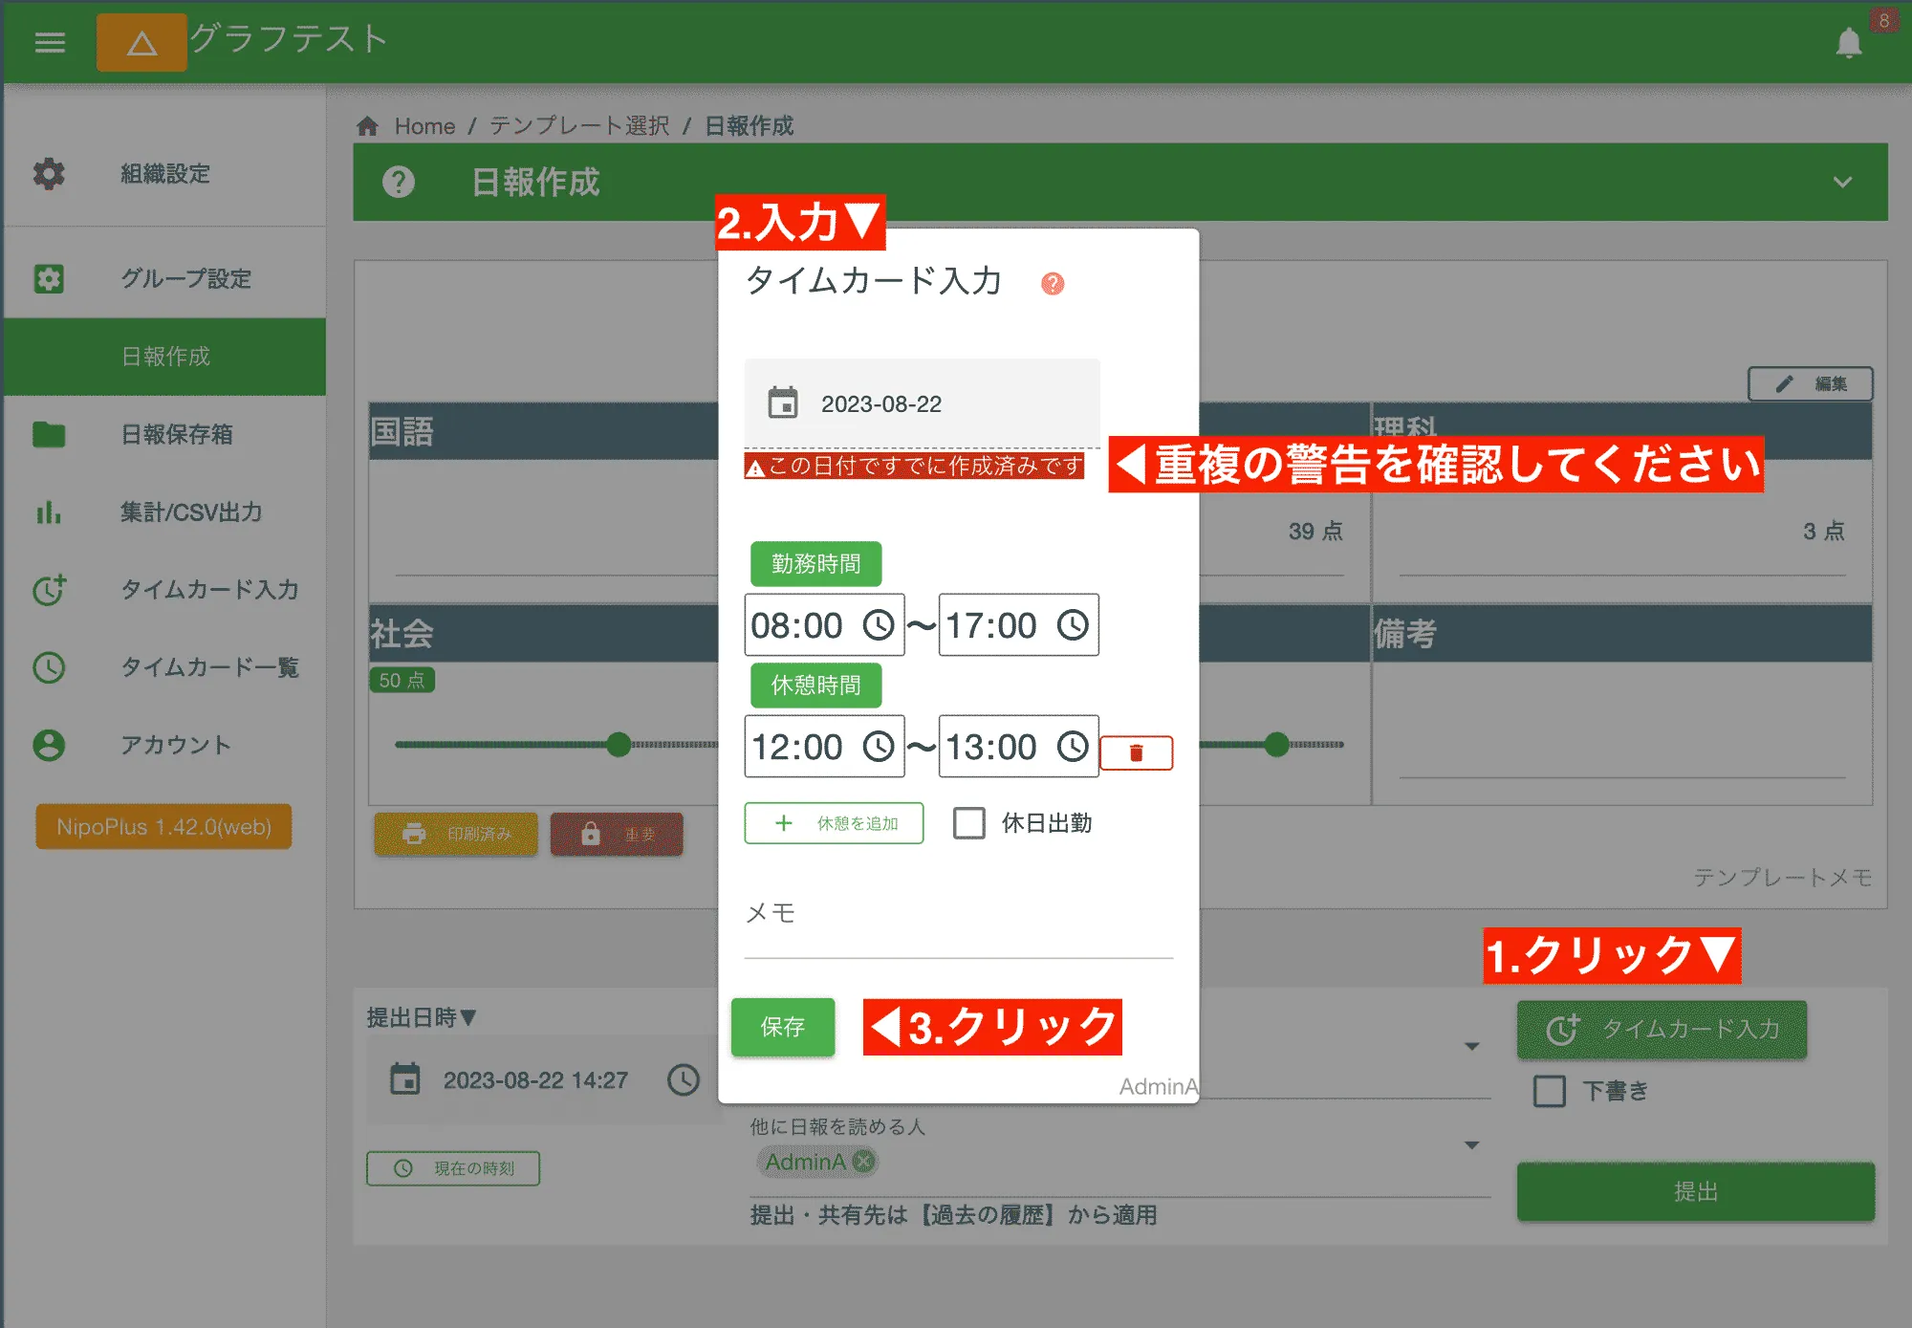The image size is (1912, 1328).
Task: Select 集計/CSV出力 chart icon in sidebar
Action: click(48, 513)
